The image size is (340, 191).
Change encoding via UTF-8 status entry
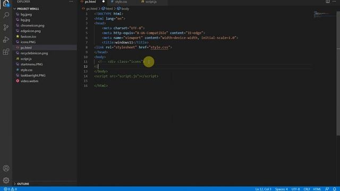click(x=295, y=189)
